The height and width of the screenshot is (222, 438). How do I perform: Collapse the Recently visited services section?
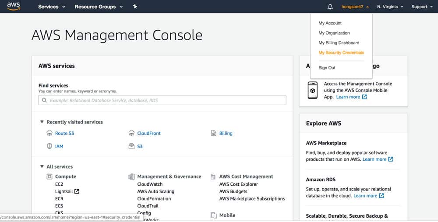point(42,122)
